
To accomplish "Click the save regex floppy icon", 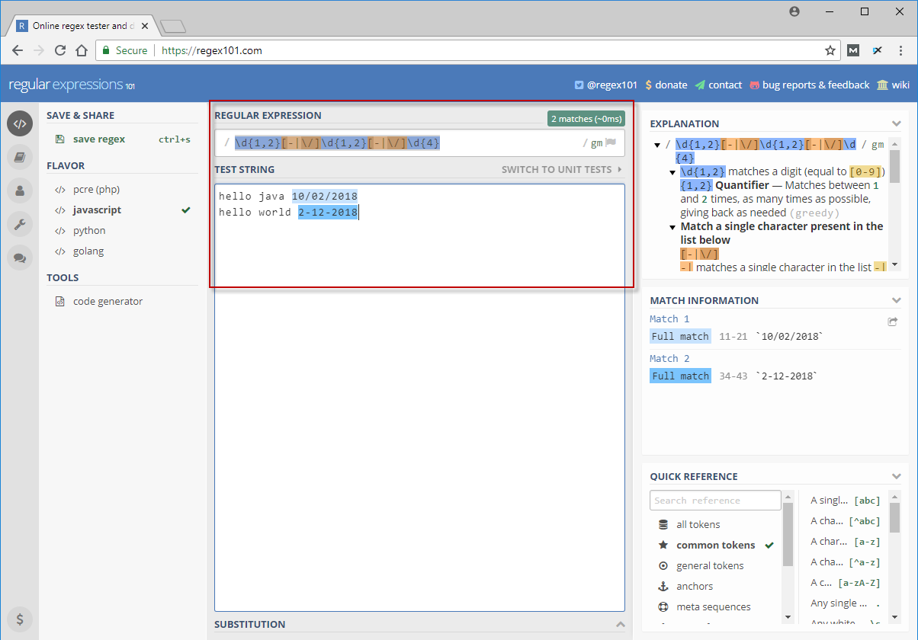I will (59, 139).
